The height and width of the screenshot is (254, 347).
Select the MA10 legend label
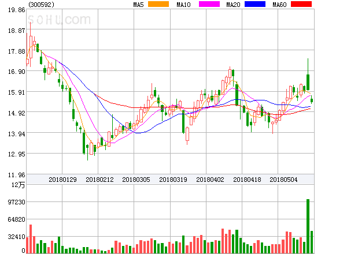click(183, 5)
